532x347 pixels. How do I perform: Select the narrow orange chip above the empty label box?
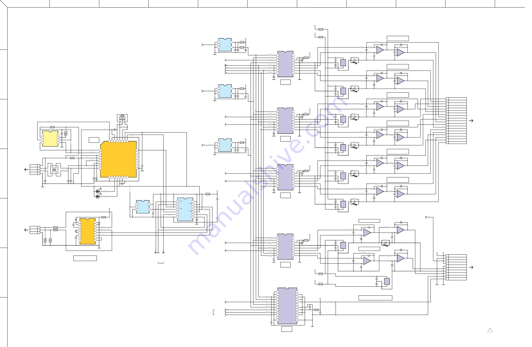tap(87, 231)
